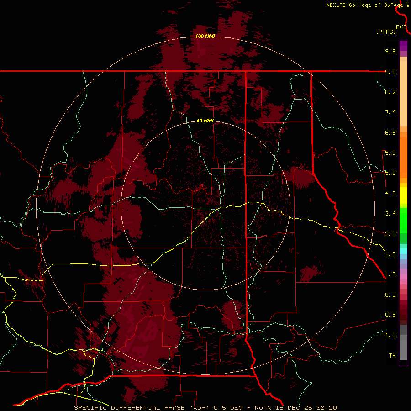Screen dimensions: 411x411
Task: Click the 100 NMI range ring label
Action: [x=205, y=36]
